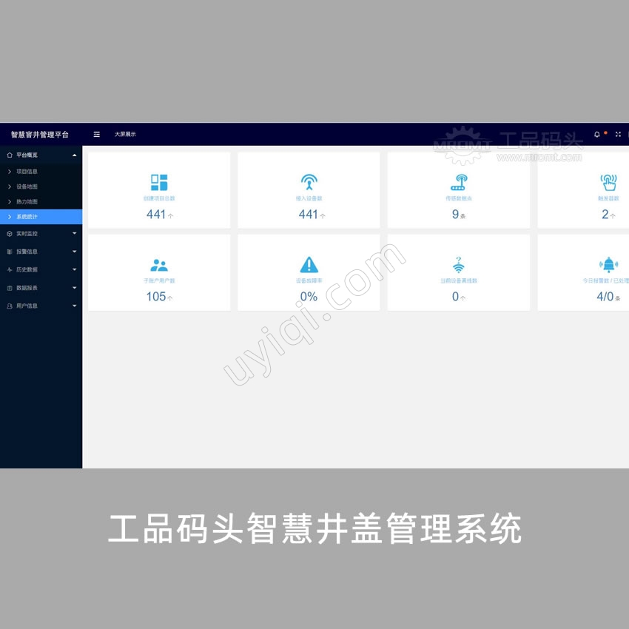
Task: Toggle the sidebar collapse hamburger icon
Action: (x=97, y=135)
